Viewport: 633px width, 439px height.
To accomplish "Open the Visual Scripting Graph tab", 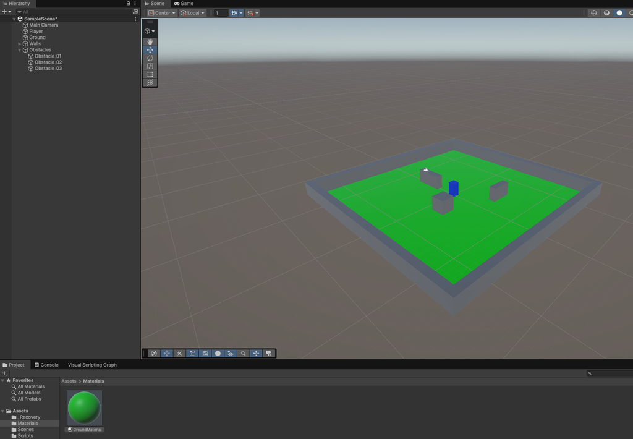I will (92, 365).
